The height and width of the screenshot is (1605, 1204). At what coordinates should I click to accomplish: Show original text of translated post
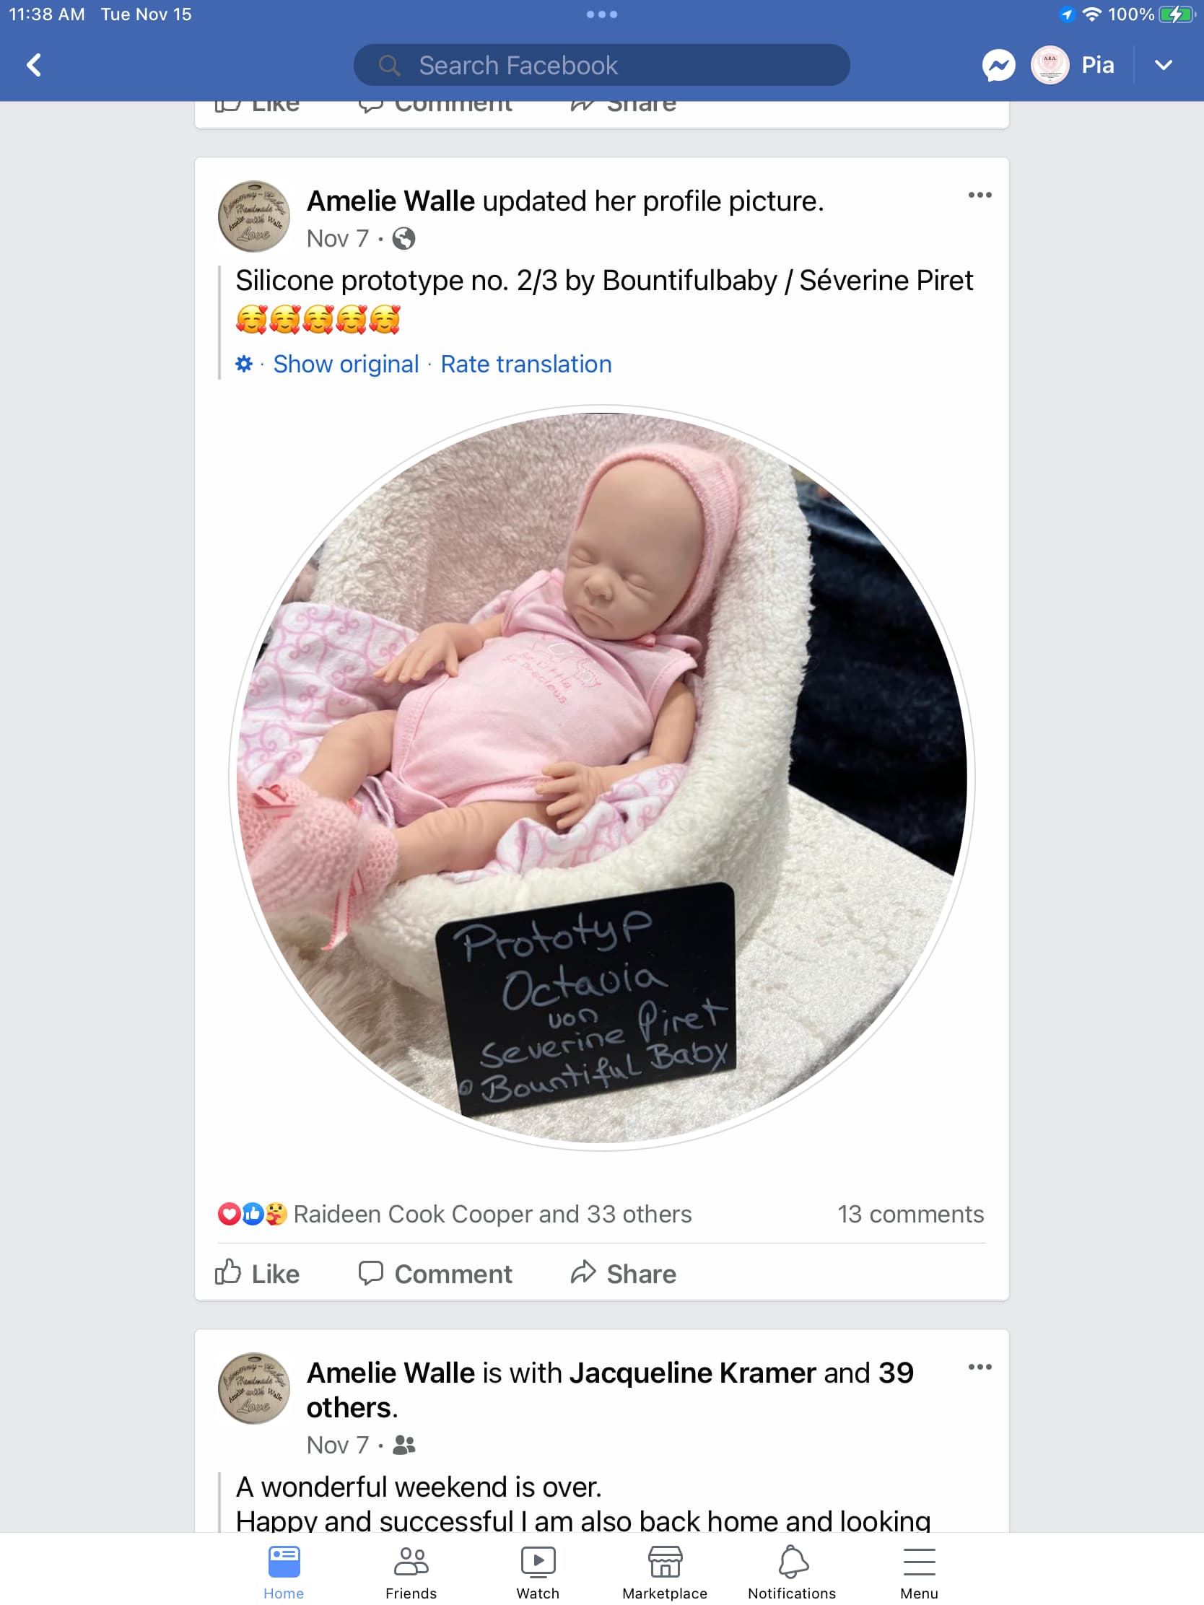(x=346, y=364)
